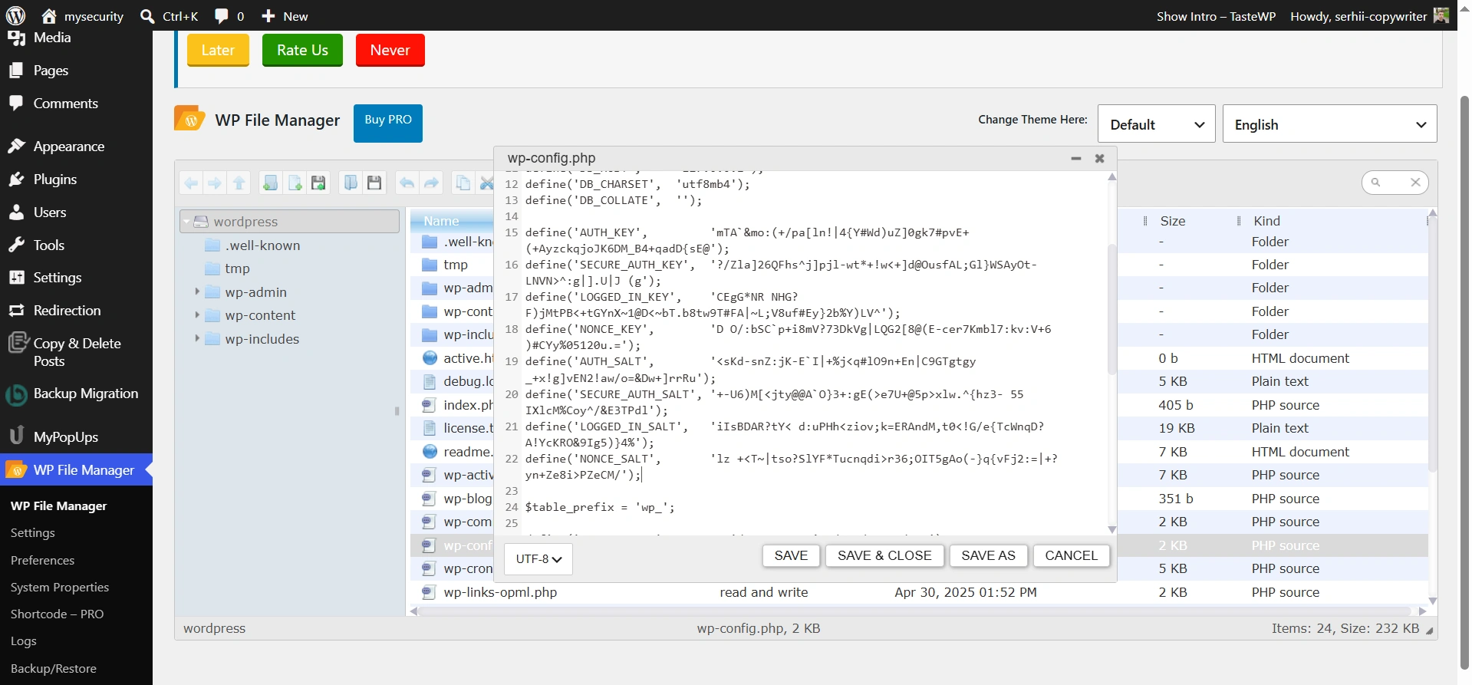Click the undo arrow in file manager toolbar
1472x685 pixels.
click(x=407, y=183)
